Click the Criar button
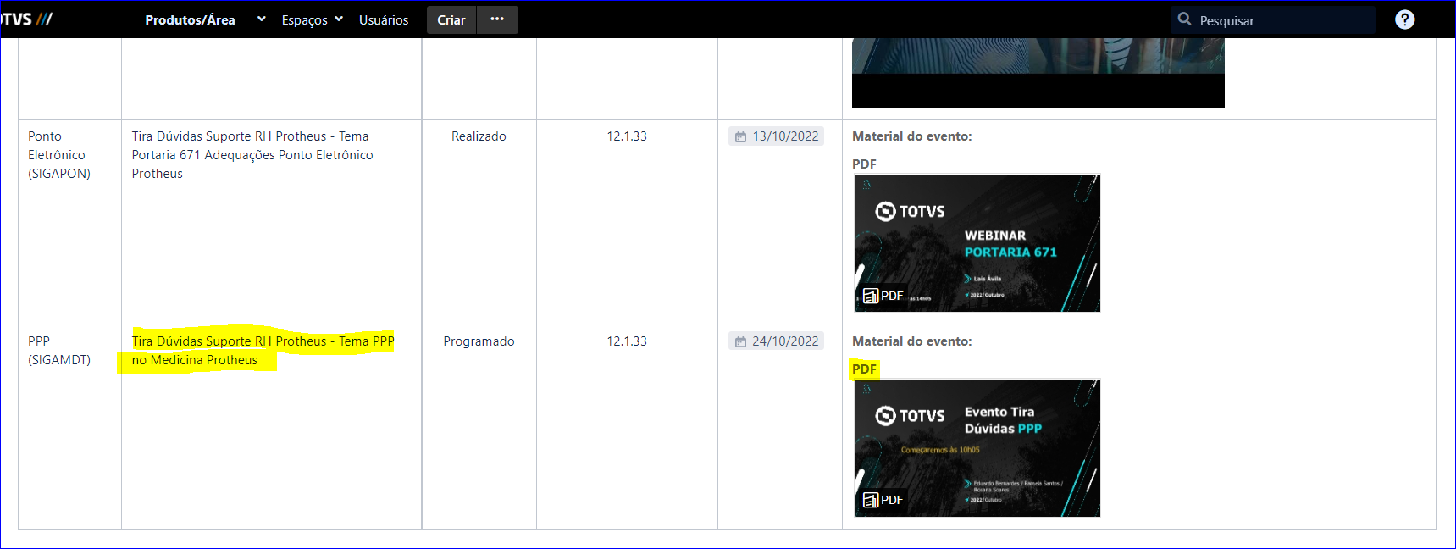The image size is (1456, 549). click(x=451, y=19)
